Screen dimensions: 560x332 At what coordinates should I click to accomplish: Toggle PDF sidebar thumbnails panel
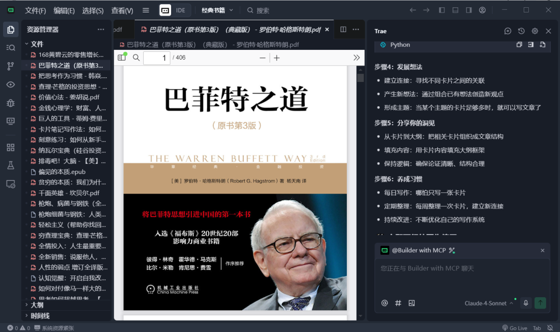click(x=122, y=57)
